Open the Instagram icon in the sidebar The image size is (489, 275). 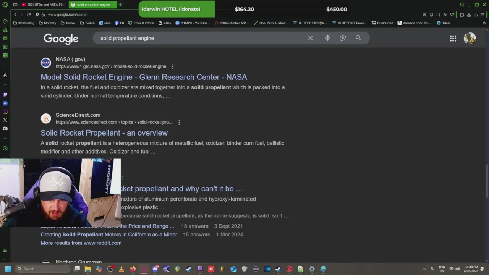[5, 112]
